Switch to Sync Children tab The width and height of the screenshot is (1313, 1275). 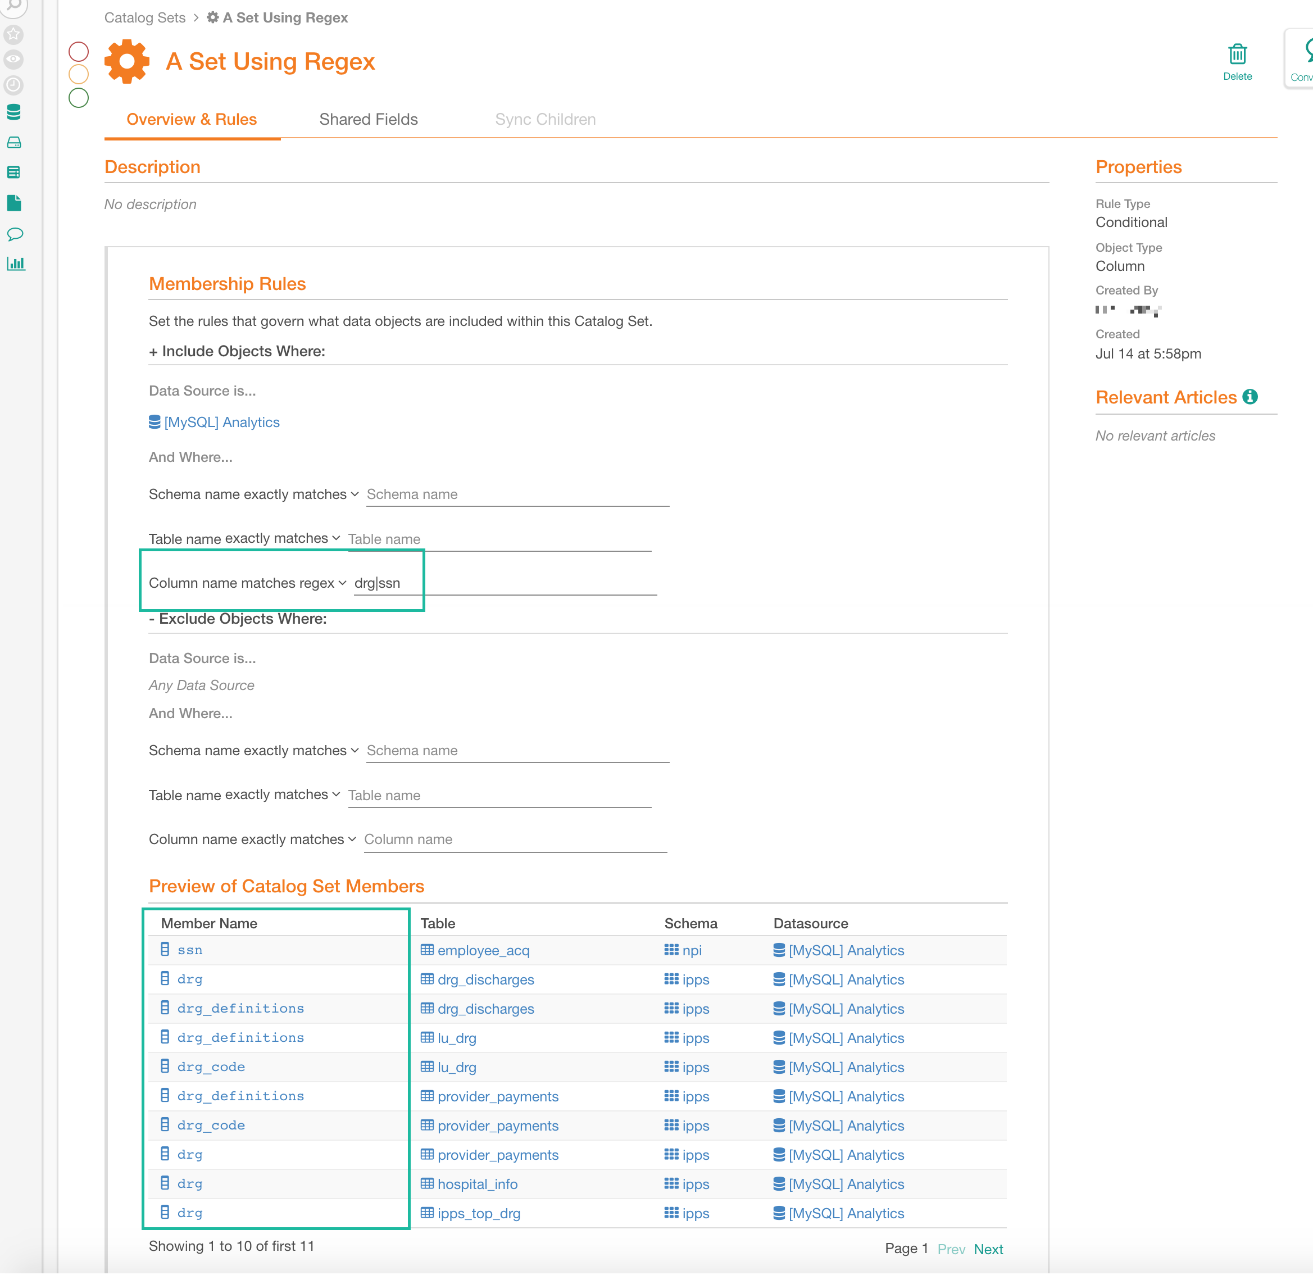tap(546, 119)
